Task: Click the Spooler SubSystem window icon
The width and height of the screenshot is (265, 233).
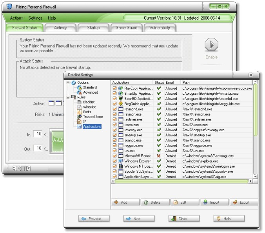Action: click(x=121, y=172)
